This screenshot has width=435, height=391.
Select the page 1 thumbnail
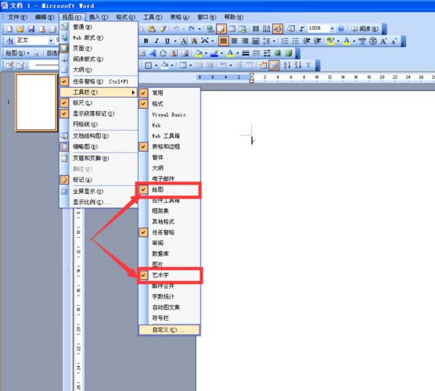point(36,102)
